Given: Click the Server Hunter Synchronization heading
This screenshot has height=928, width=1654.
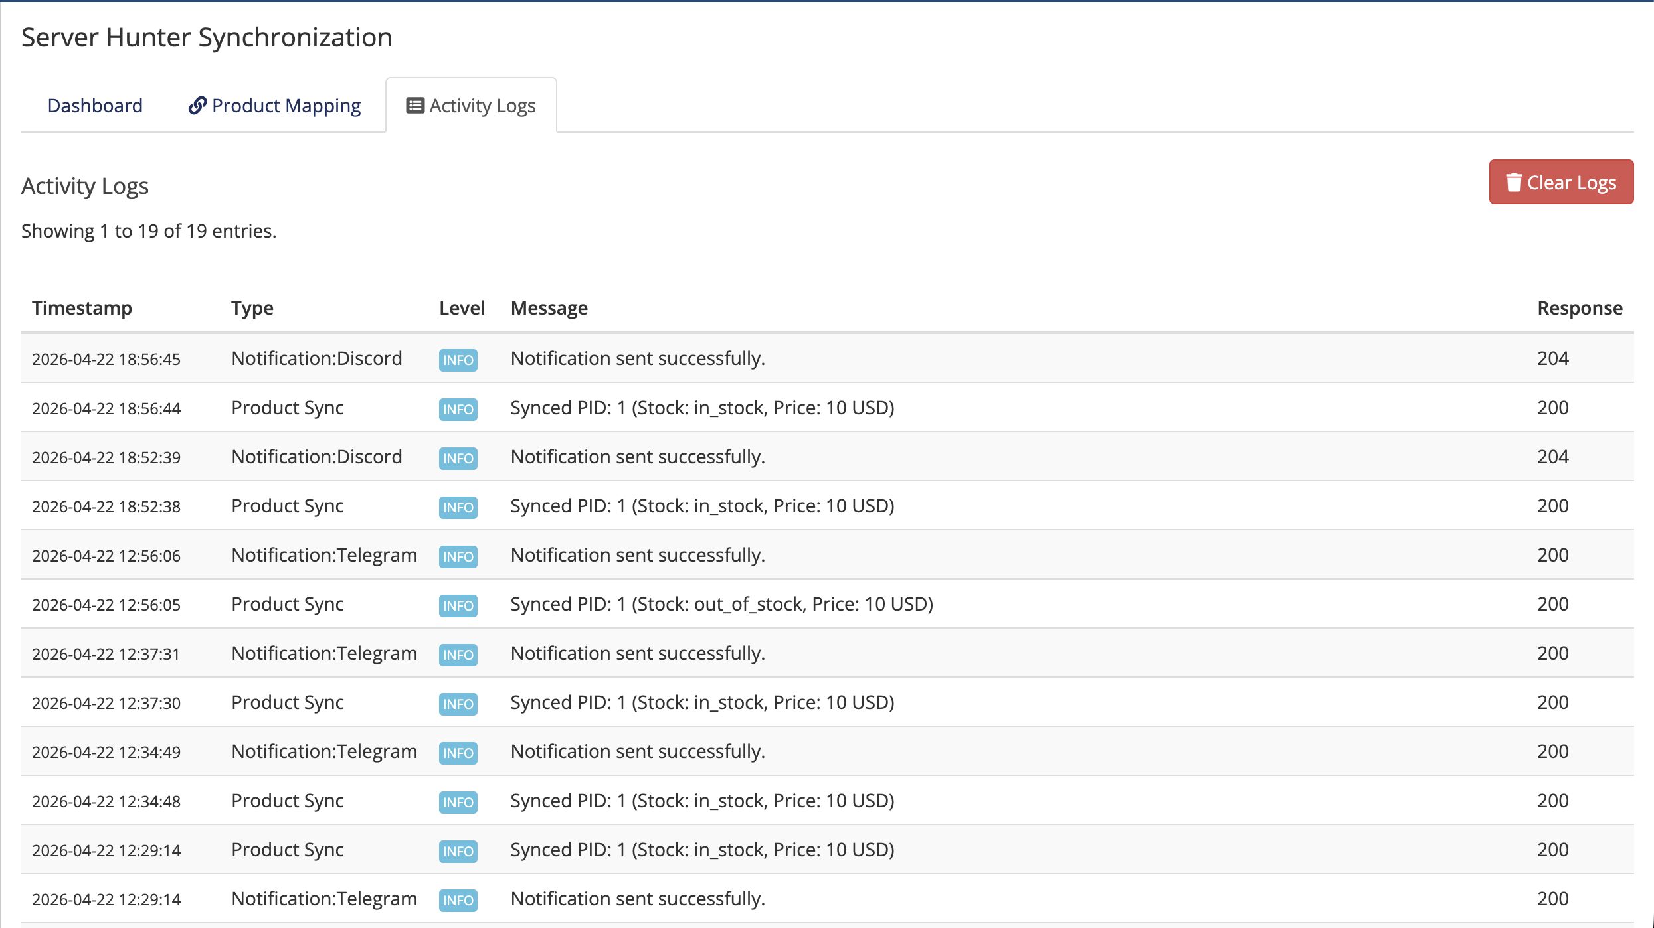Looking at the screenshot, I should 207,37.
